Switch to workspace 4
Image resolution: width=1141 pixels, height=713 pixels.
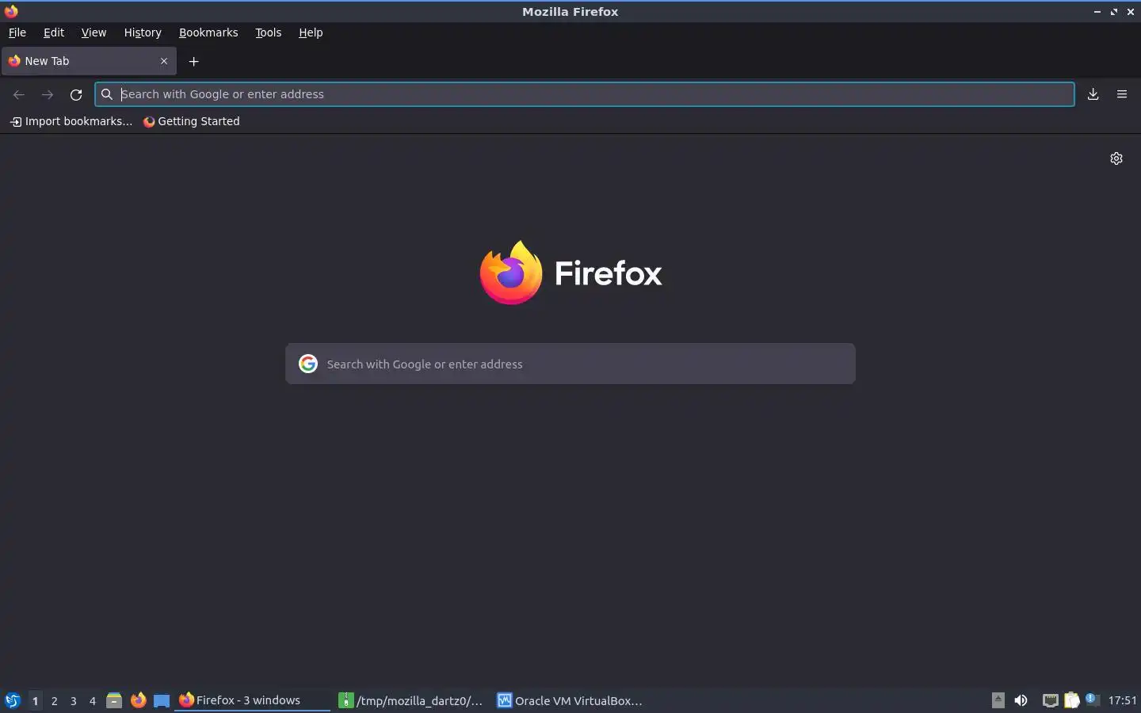tap(92, 700)
